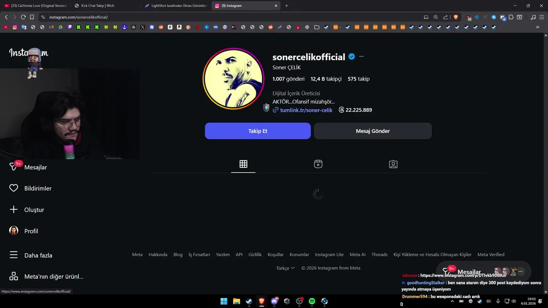Click the Meta footer link
The width and height of the screenshot is (548, 308).
[x=137, y=255]
